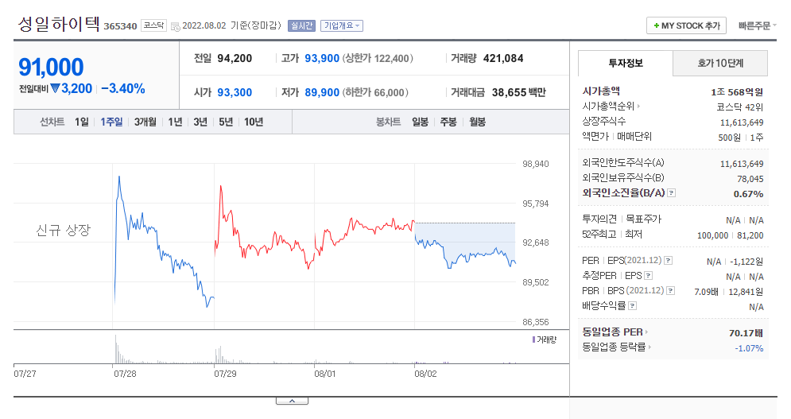The image size is (791, 419).
Task: Click the 98,940 price axis label
Action: coord(535,164)
